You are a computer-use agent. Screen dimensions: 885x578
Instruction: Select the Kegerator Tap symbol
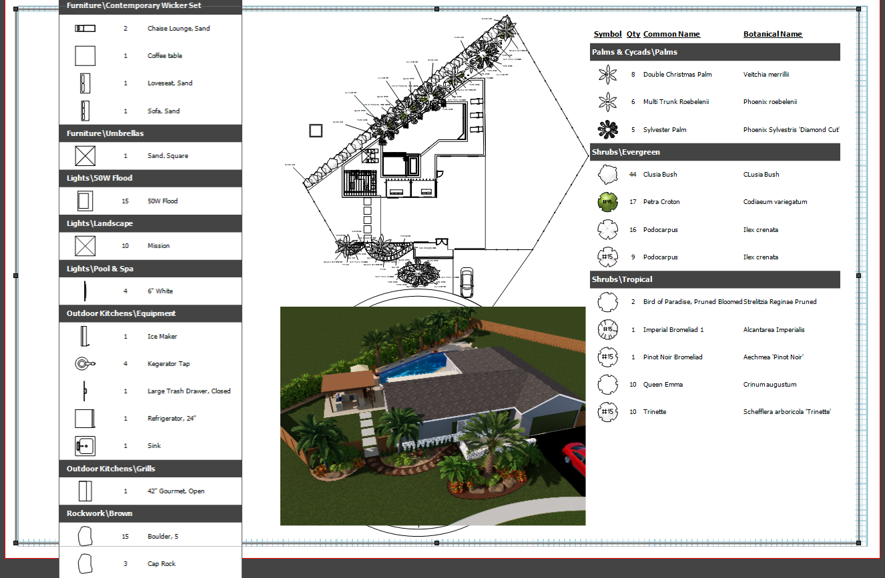tap(85, 363)
